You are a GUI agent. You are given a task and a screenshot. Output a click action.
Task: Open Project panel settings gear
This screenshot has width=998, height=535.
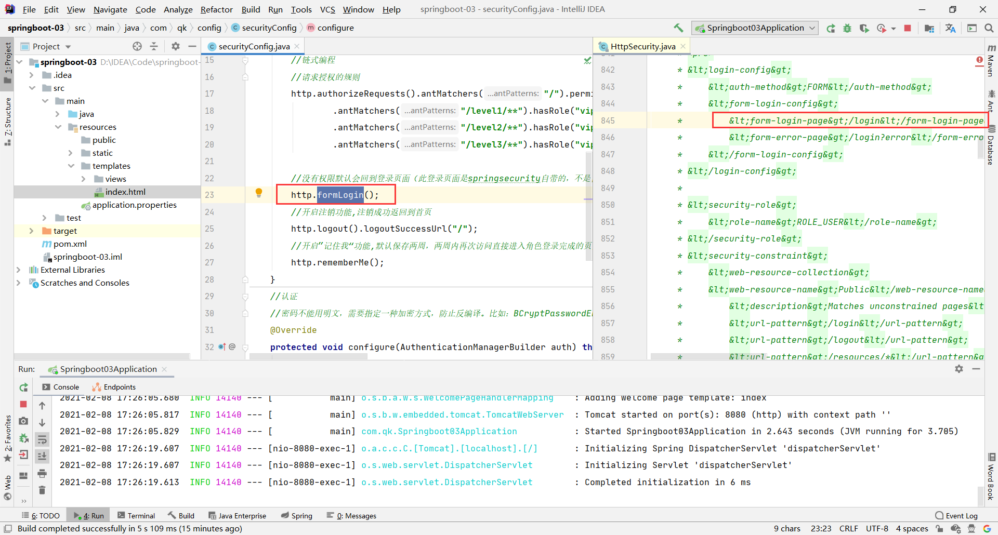click(176, 46)
